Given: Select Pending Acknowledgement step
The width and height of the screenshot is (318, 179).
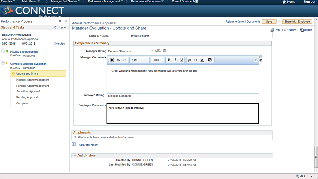Looking at the screenshot, I should point(33,86).
